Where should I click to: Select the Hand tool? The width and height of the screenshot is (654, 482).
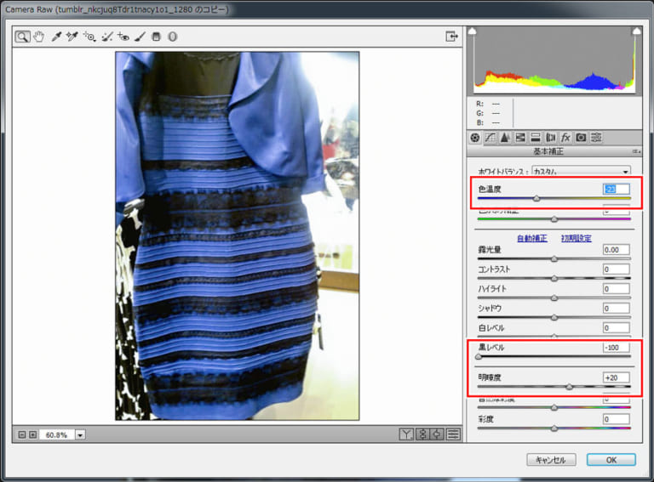(x=38, y=37)
